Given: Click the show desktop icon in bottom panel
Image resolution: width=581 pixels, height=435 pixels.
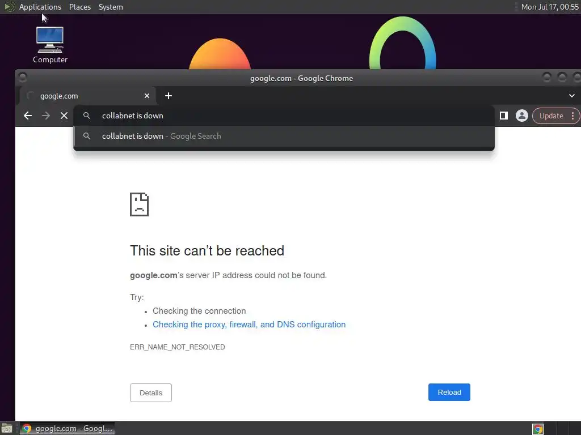Looking at the screenshot, I should [7, 428].
